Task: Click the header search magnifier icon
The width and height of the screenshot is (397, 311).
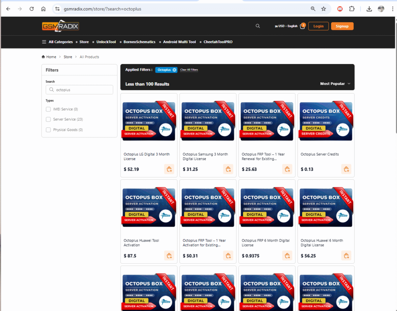Action: (258, 26)
